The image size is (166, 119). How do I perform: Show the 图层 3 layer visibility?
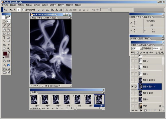(132, 61)
